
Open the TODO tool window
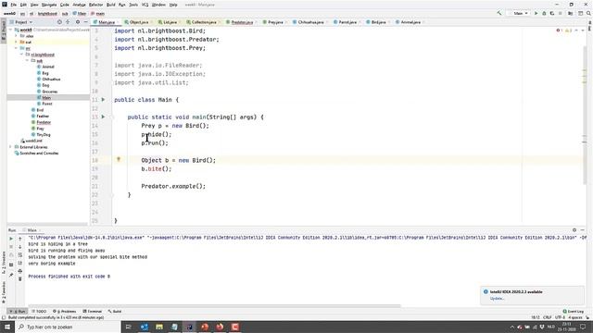[x=39, y=312]
